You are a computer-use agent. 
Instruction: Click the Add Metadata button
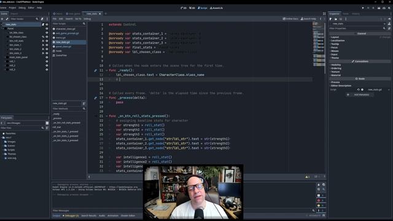[x=360, y=95]
